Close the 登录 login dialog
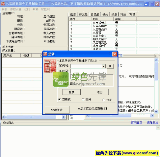160x157 pixels. click(115, 54)
